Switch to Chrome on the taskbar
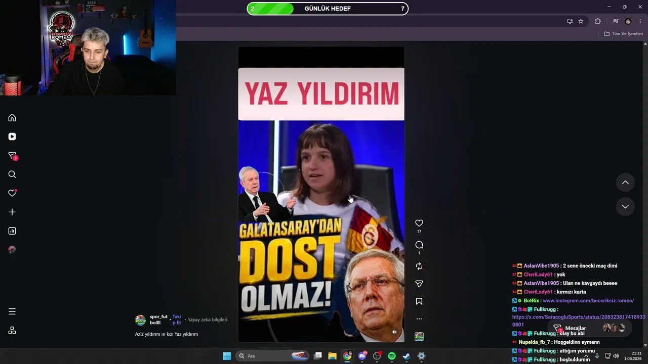 click(347, 356)
